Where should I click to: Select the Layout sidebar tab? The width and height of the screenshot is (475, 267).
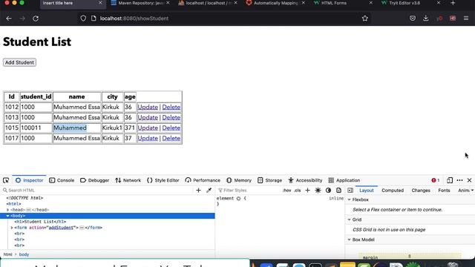pyautogui.click(x=366, y=191)
